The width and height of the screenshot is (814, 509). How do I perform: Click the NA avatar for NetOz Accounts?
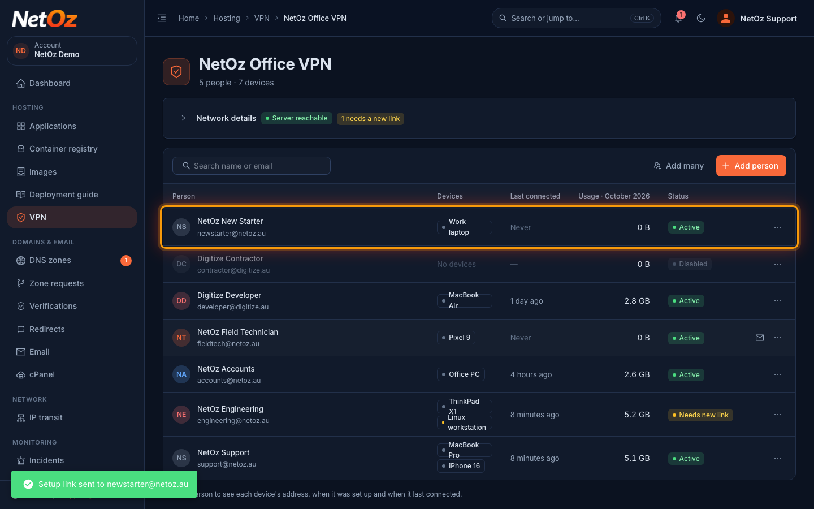pyautogui.click(x=181, y=374)
